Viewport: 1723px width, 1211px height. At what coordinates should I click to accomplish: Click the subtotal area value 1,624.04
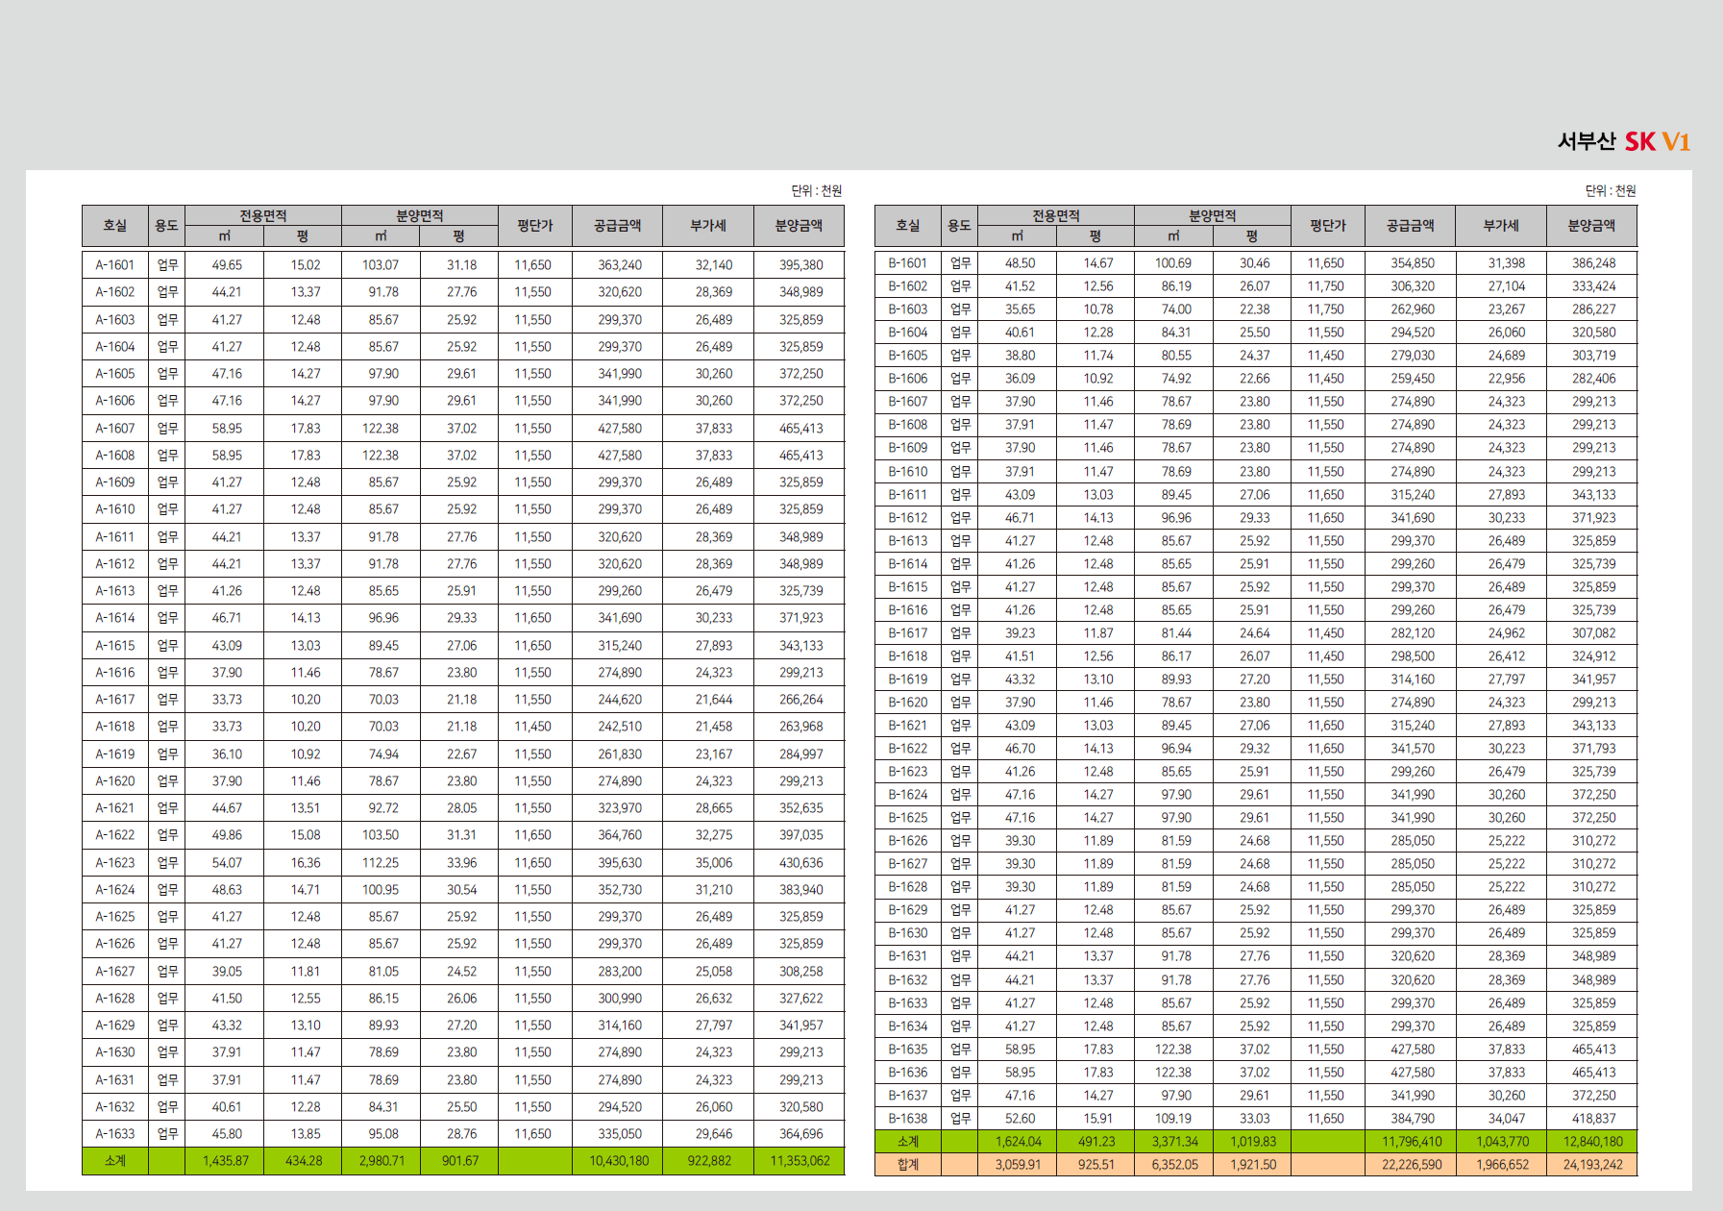[x=1018, y=1142]
